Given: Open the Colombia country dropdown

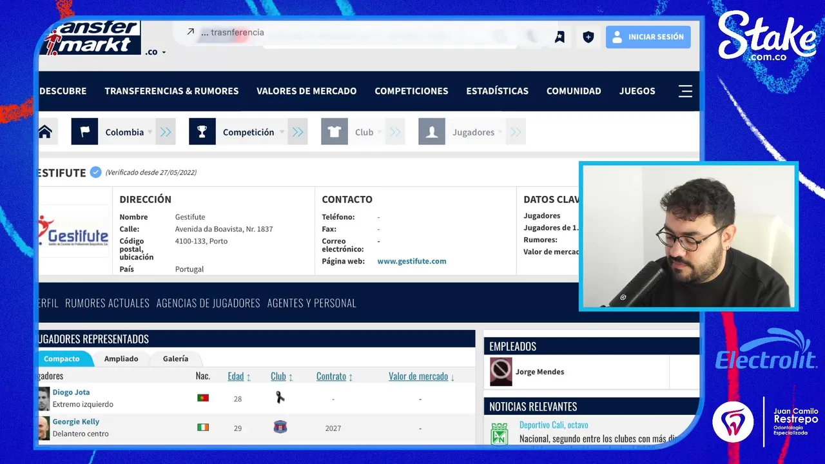Looking at the screenshot, I should pos(128,132).
